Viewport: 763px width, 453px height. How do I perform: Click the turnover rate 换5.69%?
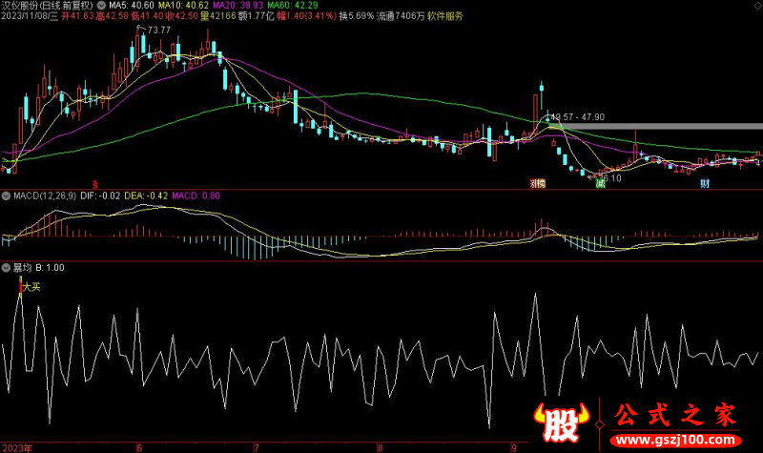(x=357, y=16)
